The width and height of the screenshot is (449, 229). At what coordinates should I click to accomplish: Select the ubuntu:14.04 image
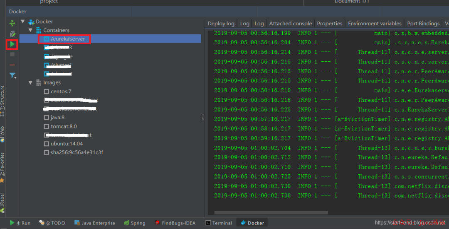click(x=67, y=143)
